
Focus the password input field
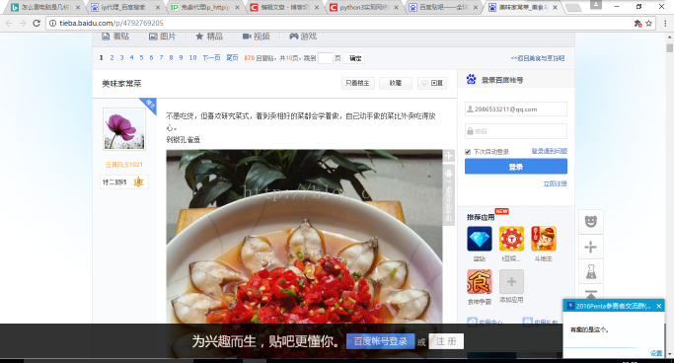(x=516, y=131)
